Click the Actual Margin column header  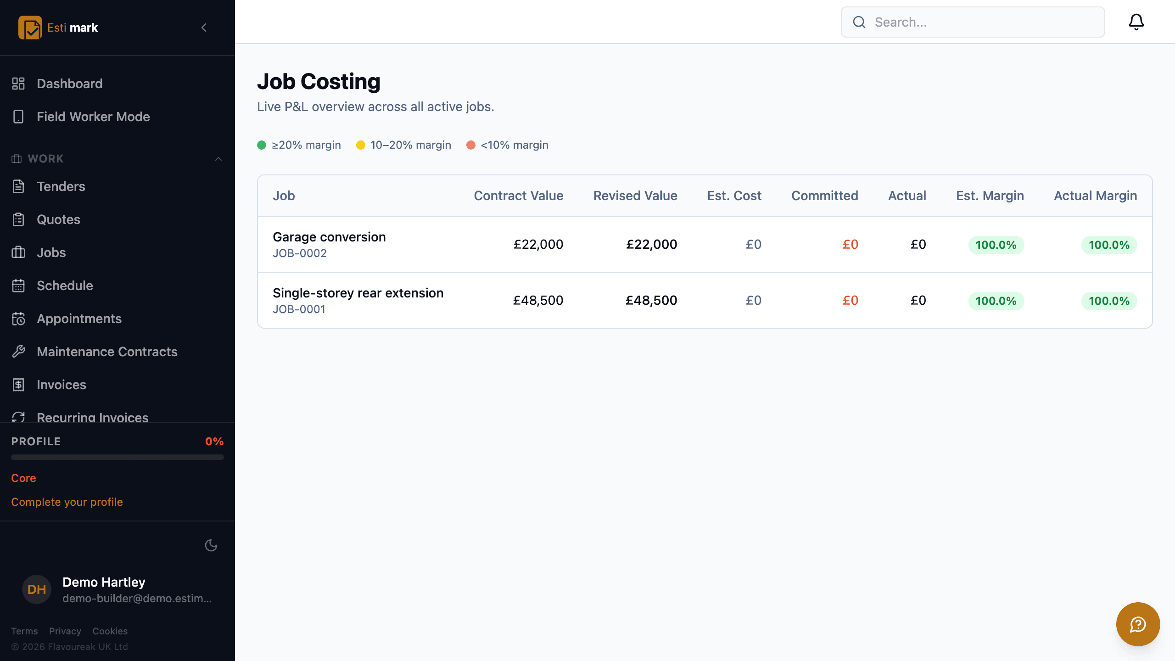point(1096,196)
